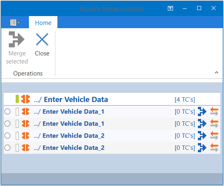Open the ribbon application menu dropdown
The image size is (224, 186).
pyautogui.click(x=15, y=22)
